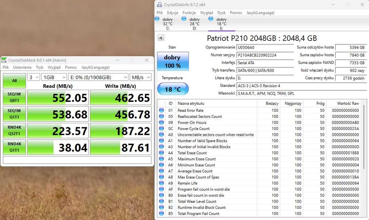Click status orb for Power Cycle Count

coord(162,128)
